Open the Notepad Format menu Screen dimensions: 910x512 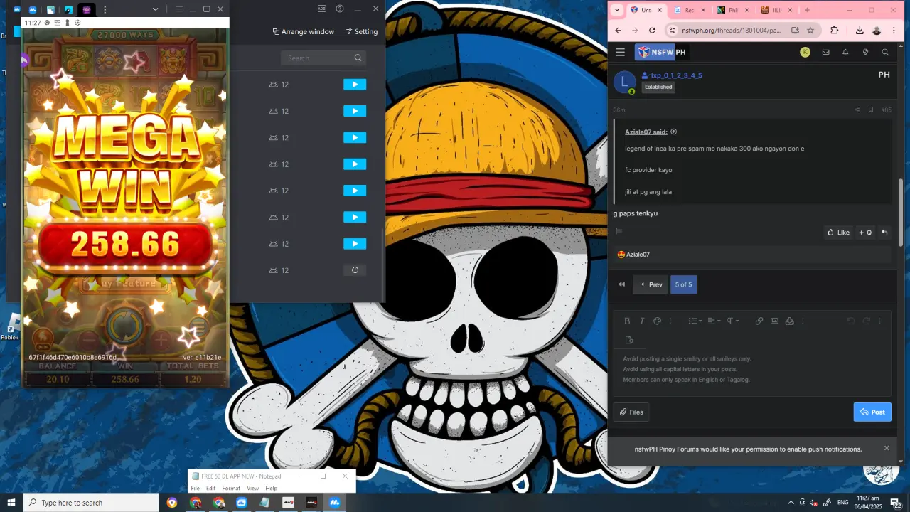[x=231, y=489]
